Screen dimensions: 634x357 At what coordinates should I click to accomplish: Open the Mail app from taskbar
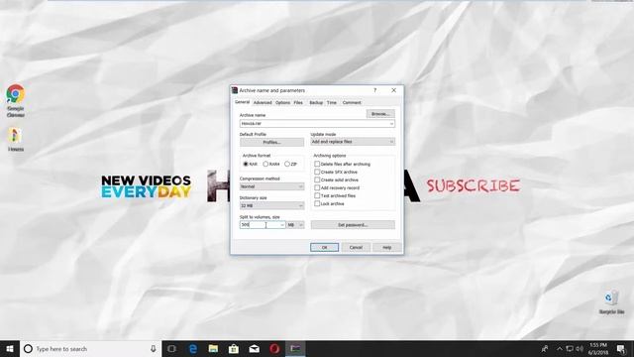pos(254,348)
